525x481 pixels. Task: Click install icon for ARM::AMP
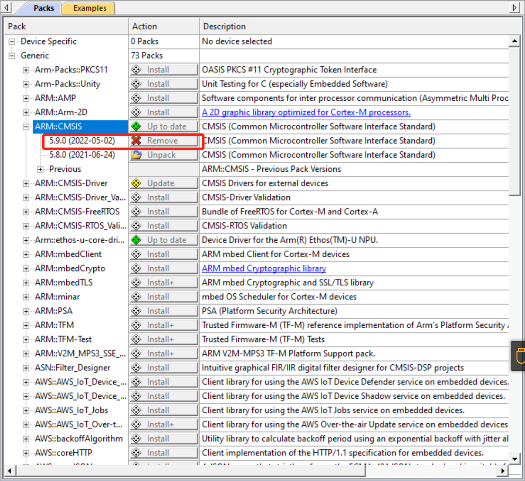pos(136,98)
